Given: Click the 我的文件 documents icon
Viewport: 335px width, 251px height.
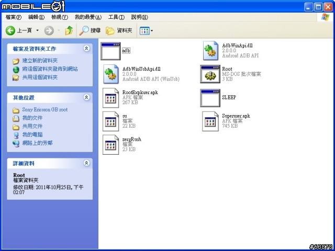Looking at the screenshot, I should point(16,118).
